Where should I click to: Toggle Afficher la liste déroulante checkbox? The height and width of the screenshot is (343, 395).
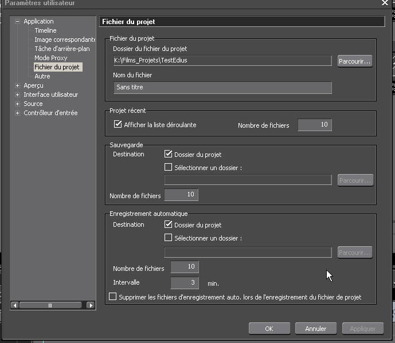coord(118,125)
